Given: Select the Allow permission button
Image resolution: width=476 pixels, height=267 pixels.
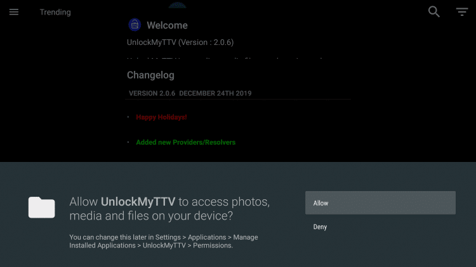Looking at the screenshot, I should pos(380,203).
